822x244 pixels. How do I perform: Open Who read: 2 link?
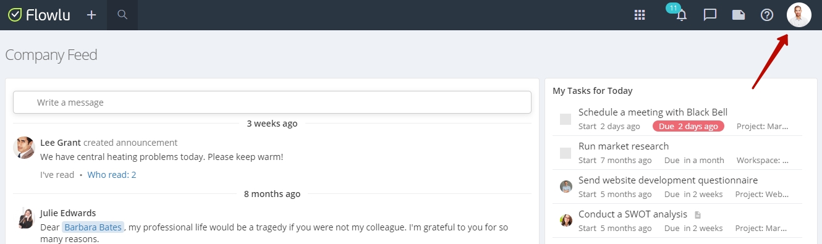point(112,175)
